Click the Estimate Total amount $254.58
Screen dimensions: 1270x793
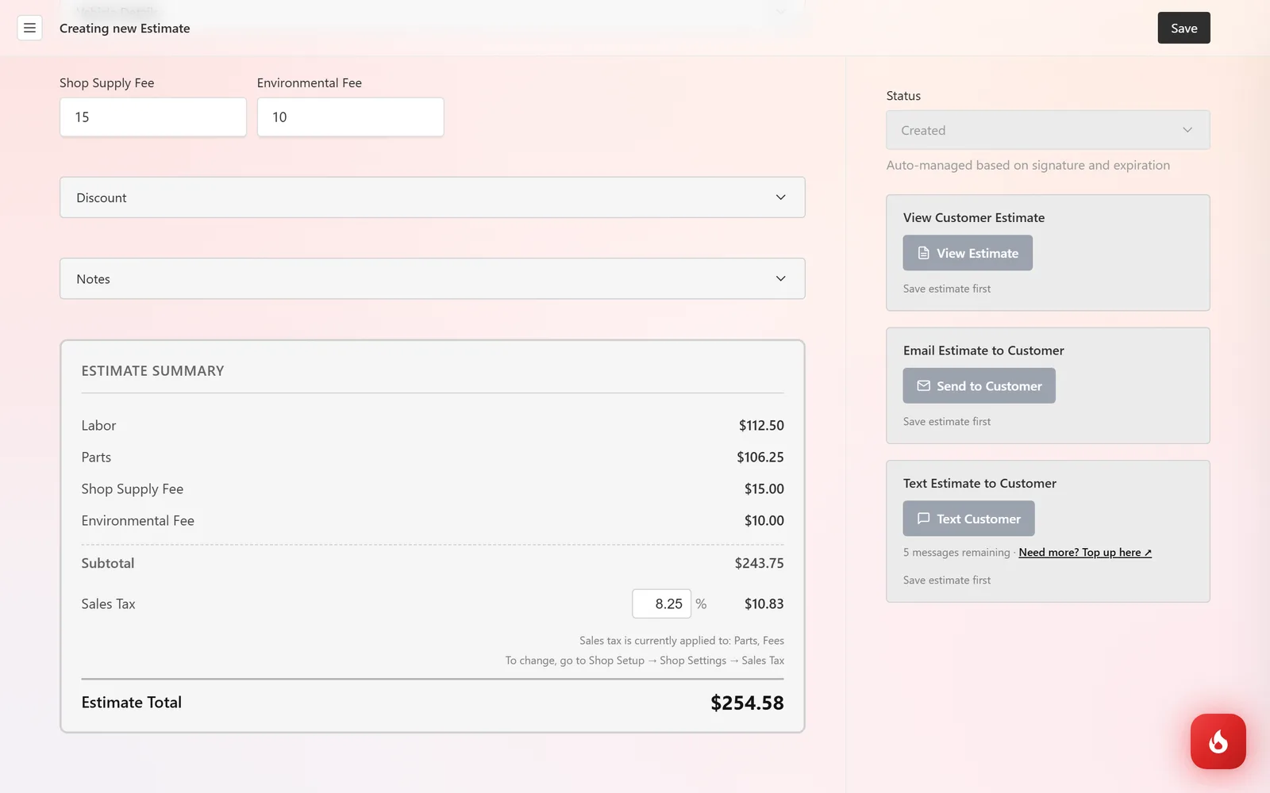747,703
